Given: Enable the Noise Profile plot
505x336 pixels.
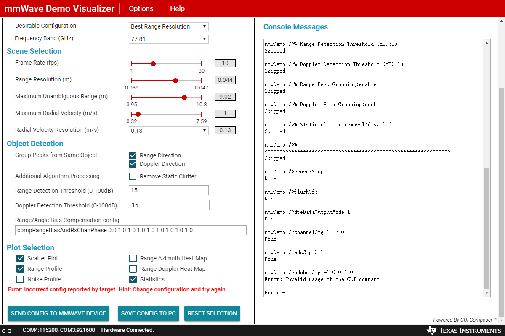Looking at the screenshot, I should click(x=20, y=279).
